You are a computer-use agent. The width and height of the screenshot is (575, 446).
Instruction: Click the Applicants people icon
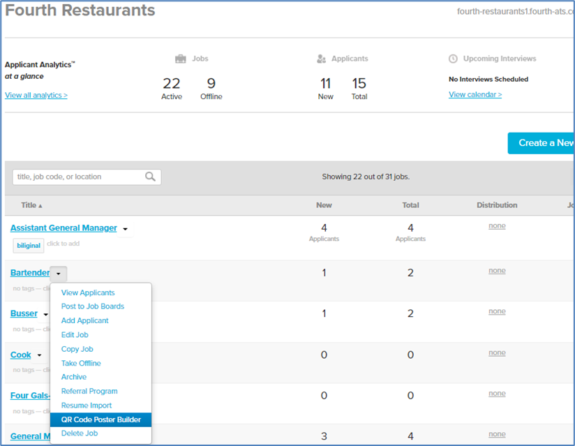click(x=321, y=59)
